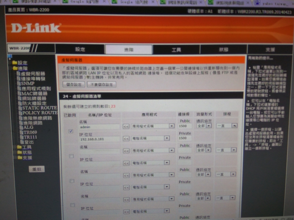
Task: Click << beside 電腦名稱 for 192.168.0.101 row
Action: point(126,139)
